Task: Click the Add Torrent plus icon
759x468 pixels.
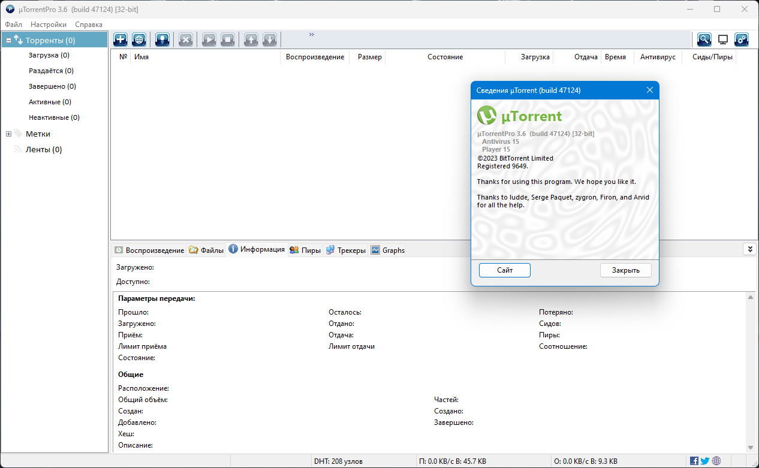Action: (121, 40)
